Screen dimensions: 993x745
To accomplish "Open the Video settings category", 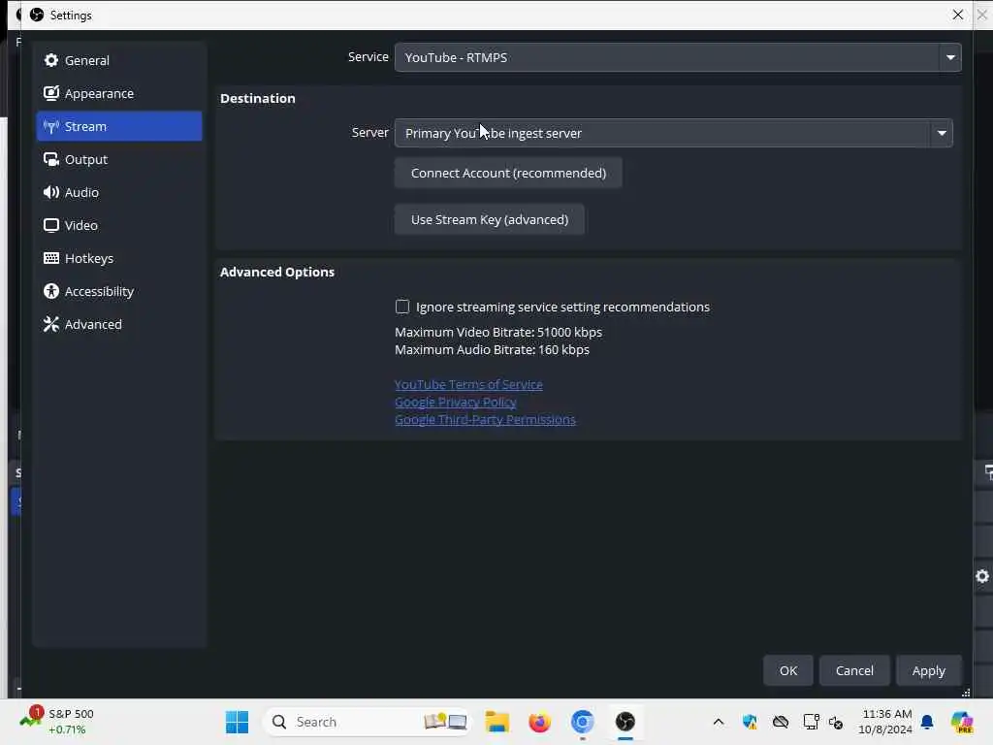I will pos(119,225).
